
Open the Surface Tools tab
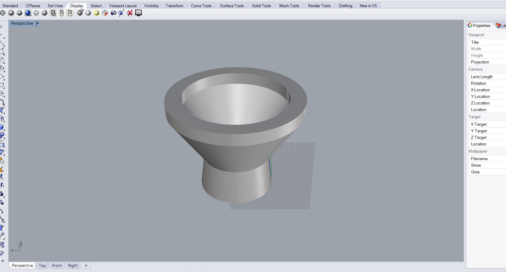pyautogui.click(x=232, y=6)
